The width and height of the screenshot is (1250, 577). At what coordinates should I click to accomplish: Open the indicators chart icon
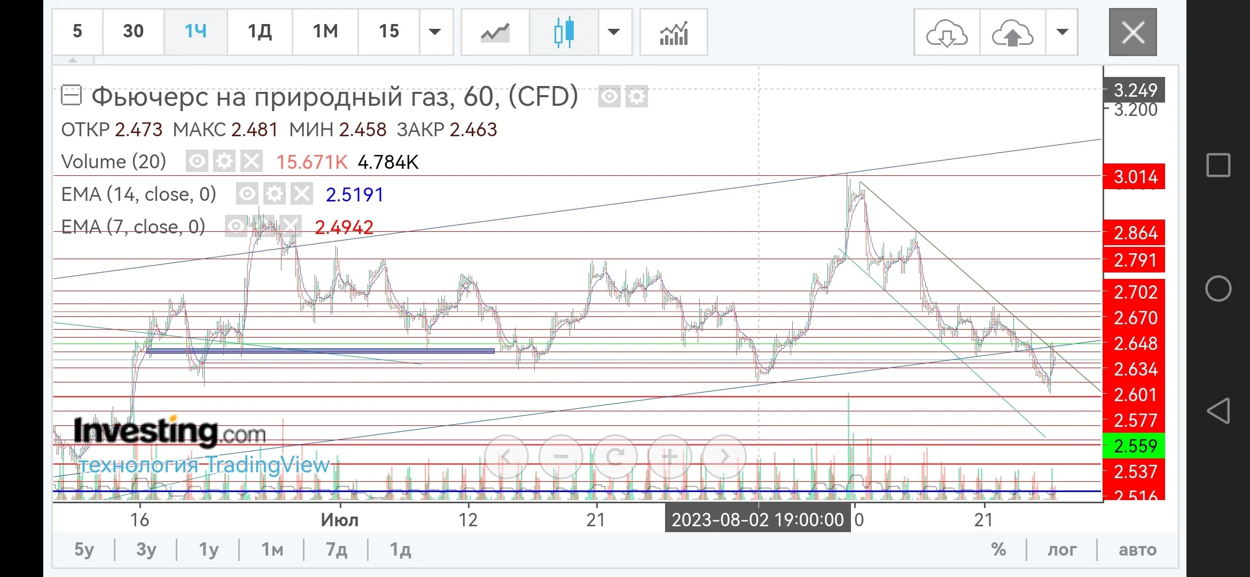pos(674,32)
